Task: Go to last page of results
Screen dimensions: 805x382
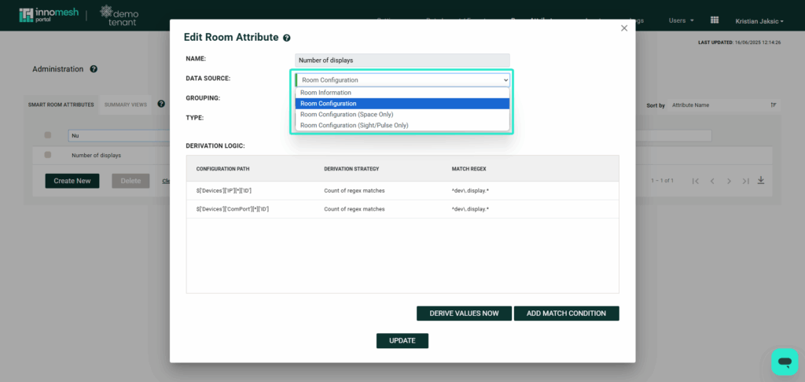Action: pyautogui.click(x=745, y=181)
